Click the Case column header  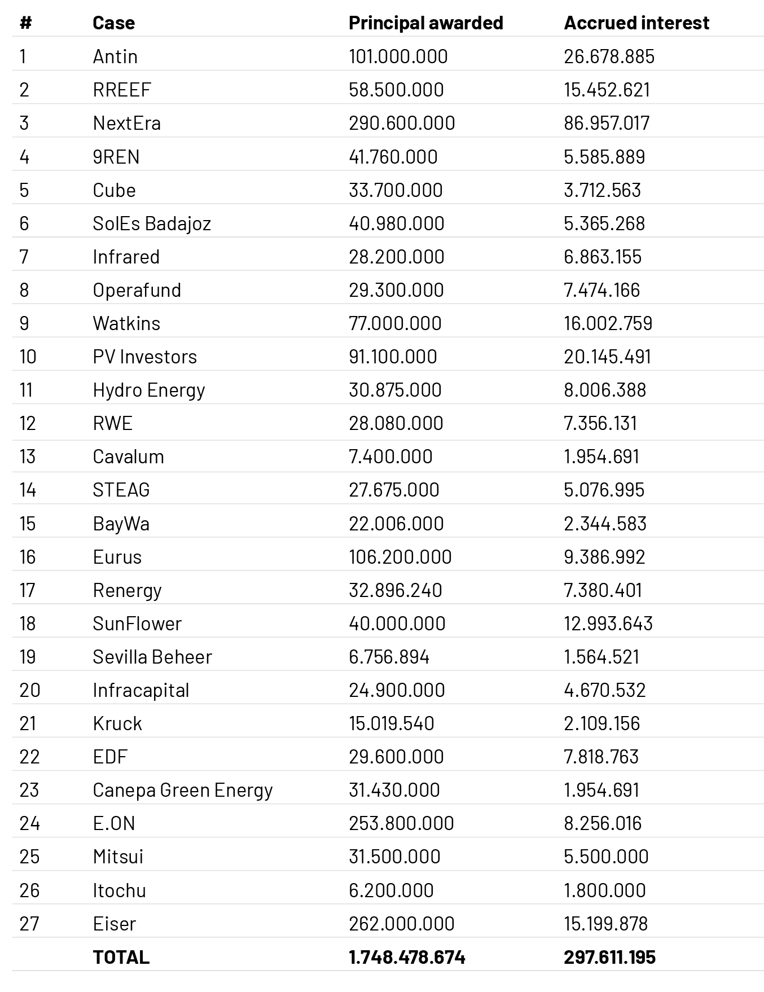coord(113,23)
